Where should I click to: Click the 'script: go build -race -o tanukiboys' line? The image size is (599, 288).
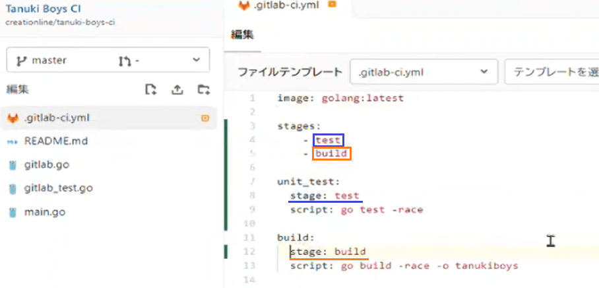pyautogui.click(x=404, y=266)
